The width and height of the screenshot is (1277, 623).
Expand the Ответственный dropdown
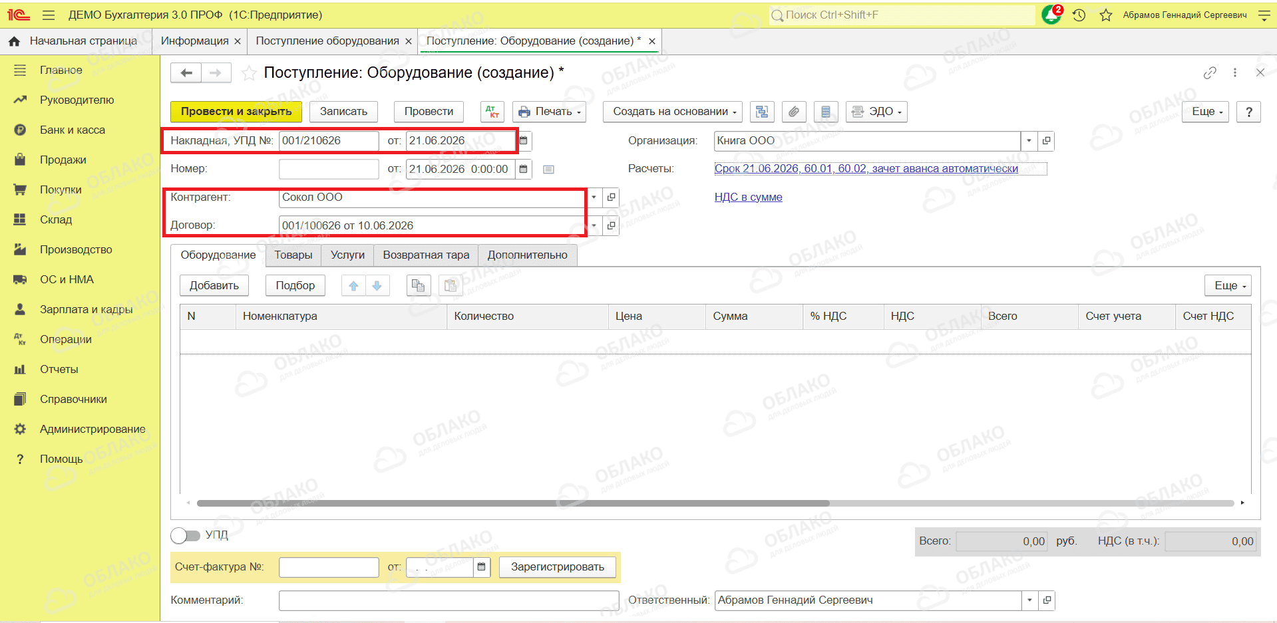click(x=1030, y=600)
